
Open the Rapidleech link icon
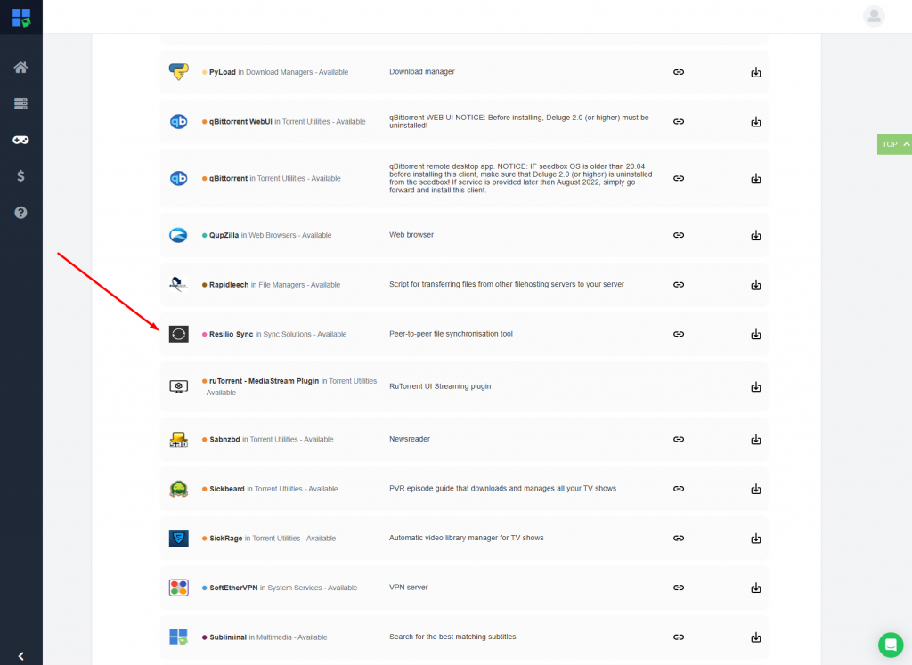coord(678,285)
